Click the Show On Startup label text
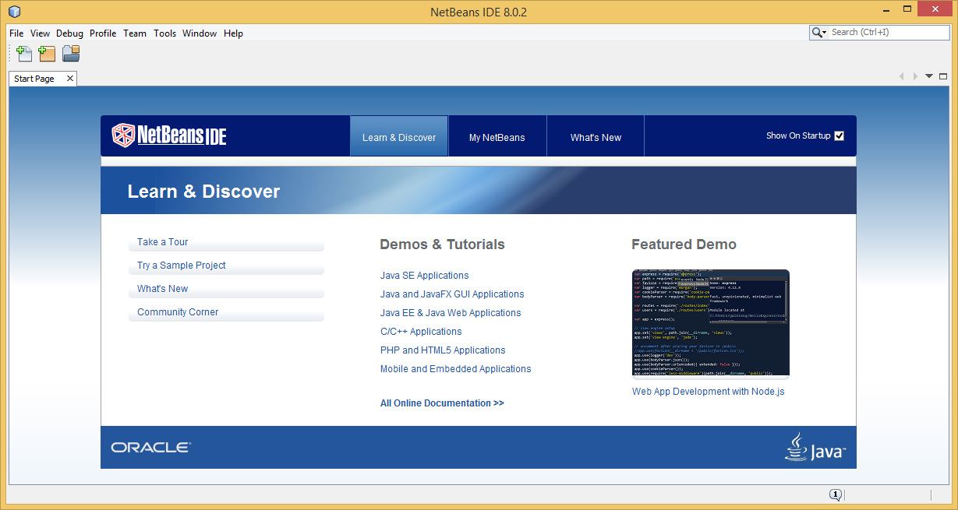 pos(798,135)
